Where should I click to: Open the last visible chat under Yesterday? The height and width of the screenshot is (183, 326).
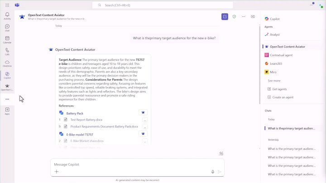(x=292, y=174)
